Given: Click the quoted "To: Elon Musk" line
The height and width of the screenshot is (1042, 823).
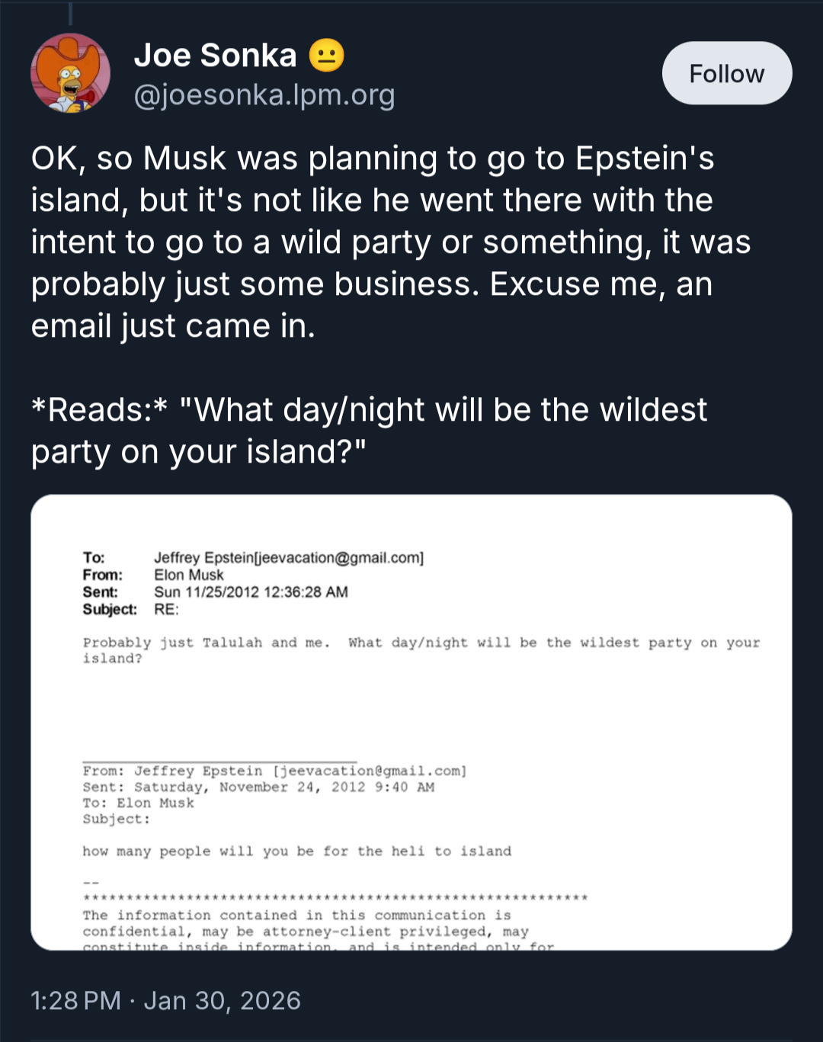Looking at the screenshot, I should [x=139, y=803].
